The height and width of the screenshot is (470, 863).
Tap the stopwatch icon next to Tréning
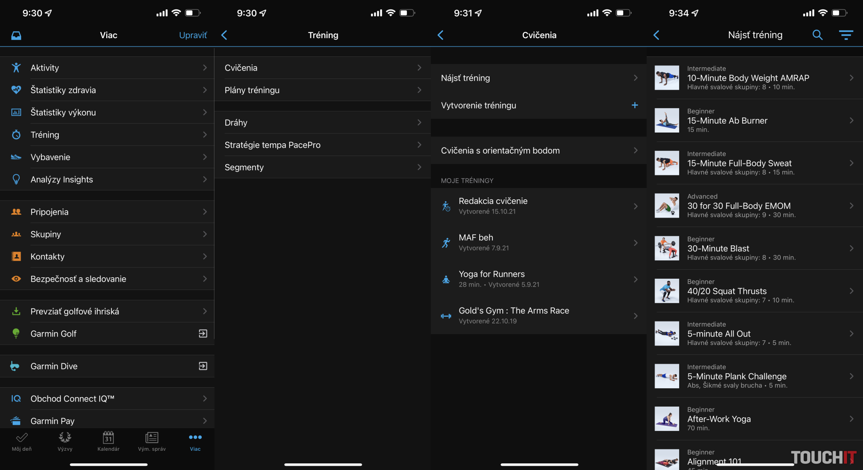point(16,135)
